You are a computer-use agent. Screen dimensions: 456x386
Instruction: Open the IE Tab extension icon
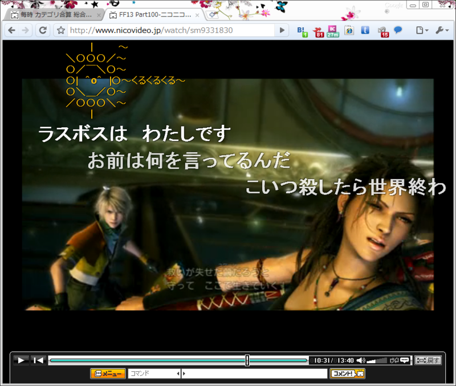[x=349, y=30]
